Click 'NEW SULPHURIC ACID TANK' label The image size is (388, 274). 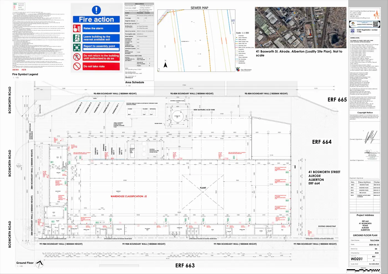click(x=204, y=110)
